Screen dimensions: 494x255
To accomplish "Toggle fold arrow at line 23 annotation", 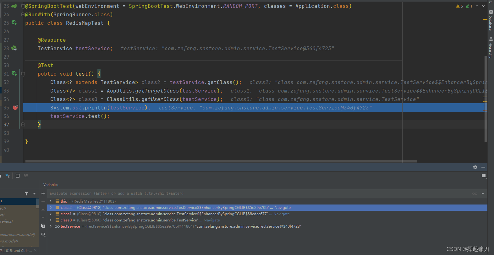I will (x=23, y=6).
